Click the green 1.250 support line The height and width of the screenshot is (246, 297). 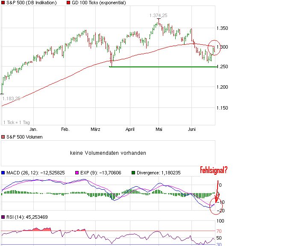[163, 67]
